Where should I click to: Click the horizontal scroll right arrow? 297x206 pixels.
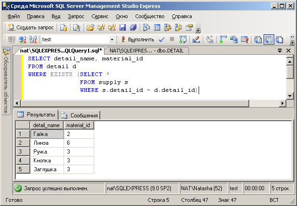click(283, 103)
